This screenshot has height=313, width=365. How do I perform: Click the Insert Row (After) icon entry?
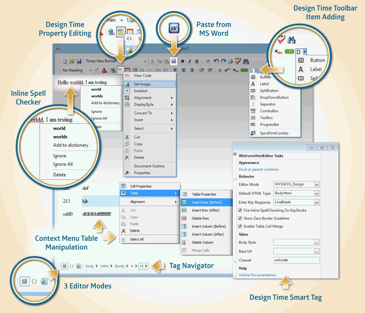pyautogui.click(x=184, y=210)
